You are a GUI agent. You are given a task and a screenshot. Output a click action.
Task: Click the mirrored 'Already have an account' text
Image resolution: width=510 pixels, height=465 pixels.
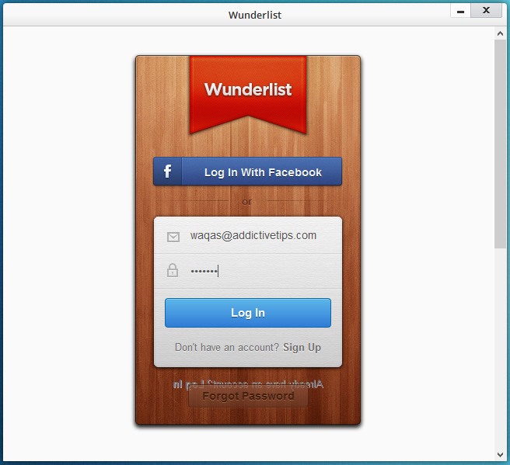click(248, 384)
